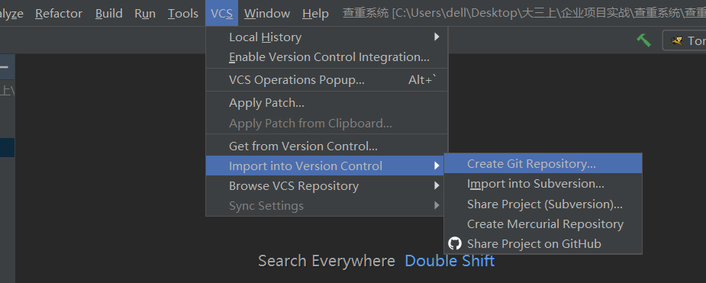Open the Tomcat run configuration dropdown
The image size is (706, 283).
pyautogui.click(x=685, y=40)
